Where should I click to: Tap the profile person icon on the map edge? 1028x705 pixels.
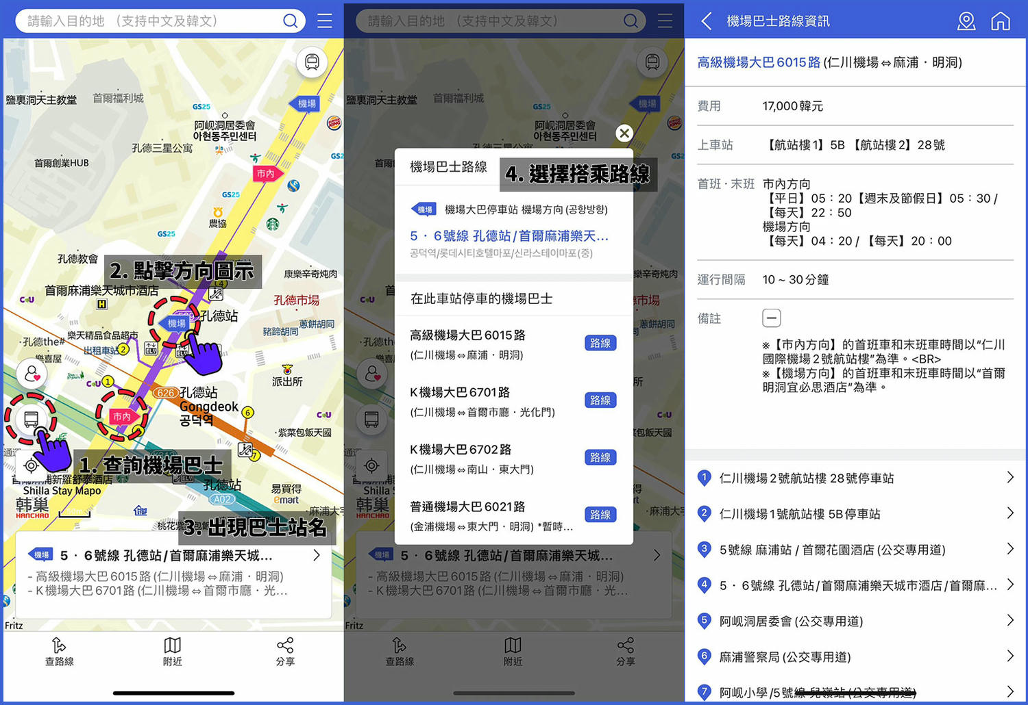pyautogui.click(x=32, y=374)
